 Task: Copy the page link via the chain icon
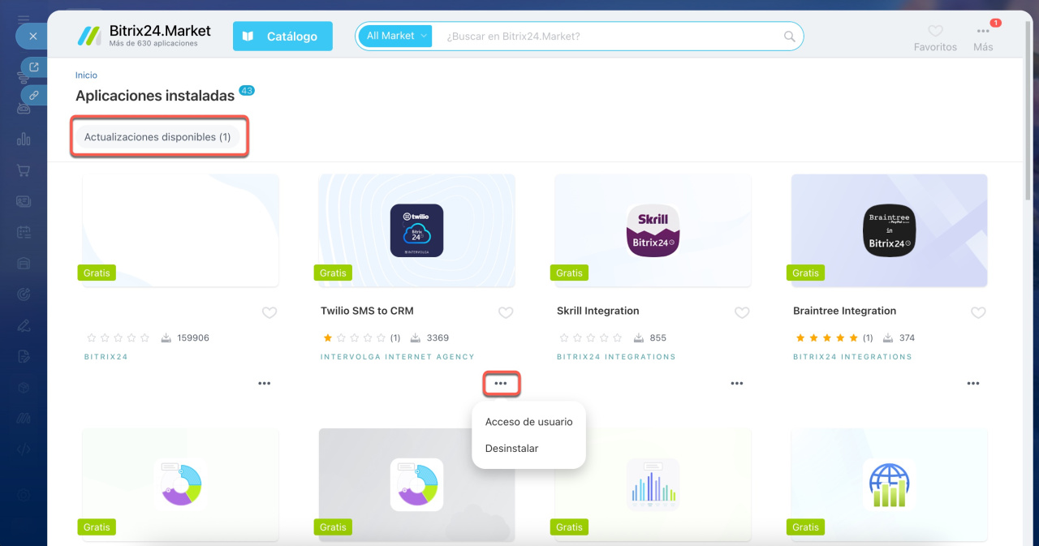click(34, 95)
